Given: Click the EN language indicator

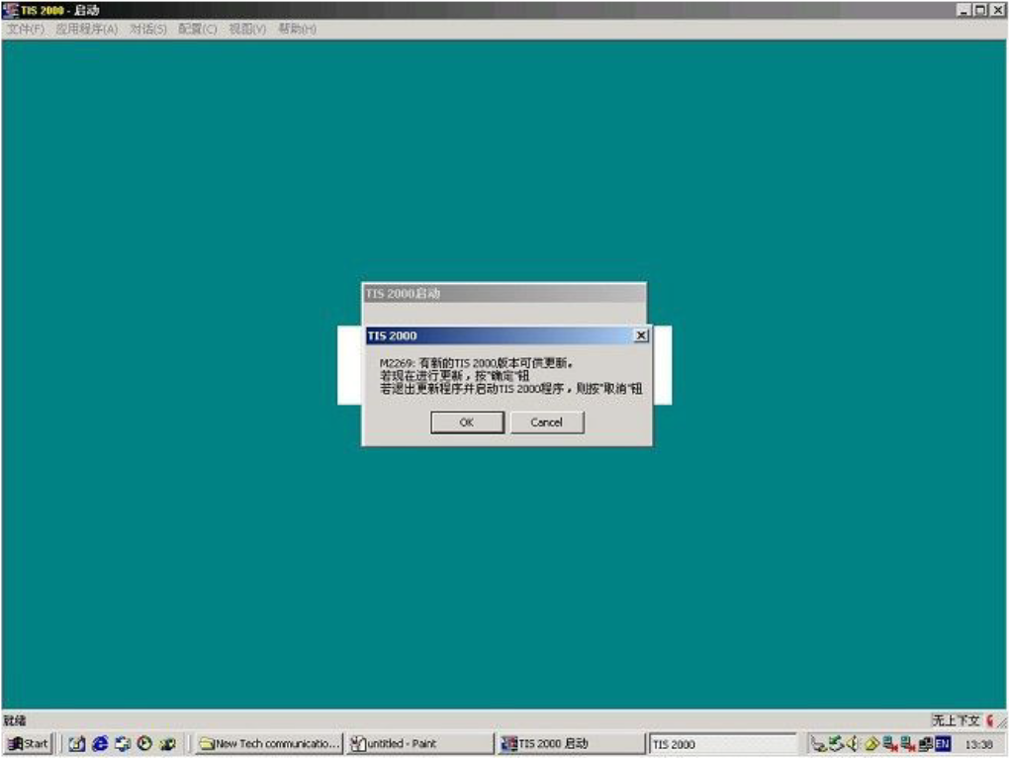Looking at the screenshot, I should tap(943, 744).
